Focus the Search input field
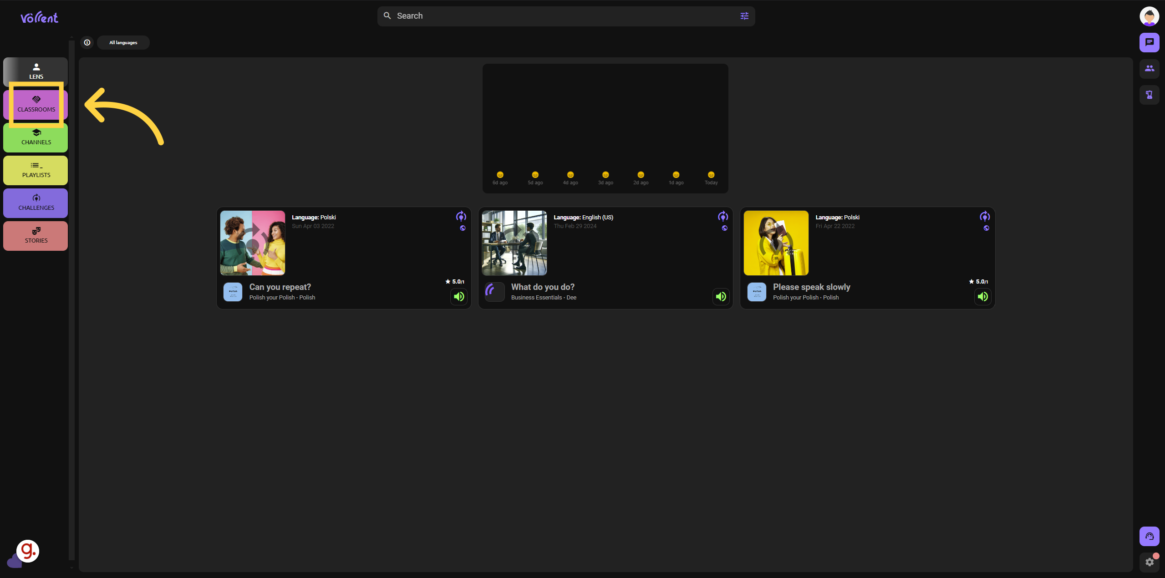Screen dimensions: 1165x578 pos(566,16)
